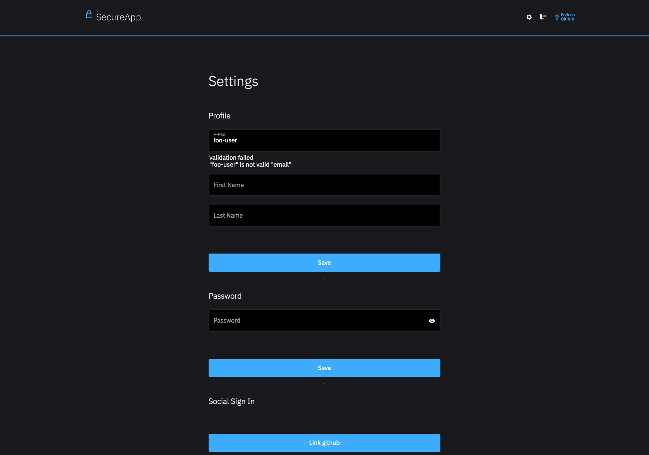Open the "Fork on GitHub" link
The height and width of the screenshot is (455, 649).
[x=567, y=17]
